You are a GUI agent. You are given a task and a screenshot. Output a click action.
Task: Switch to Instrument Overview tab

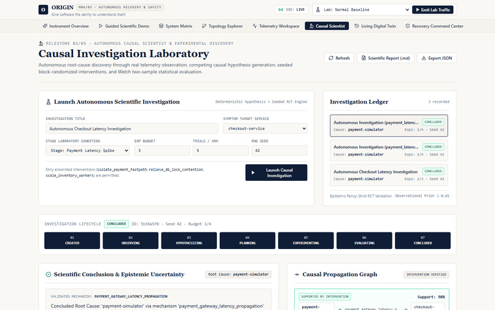pyautogui.click(x=66, y=26)
